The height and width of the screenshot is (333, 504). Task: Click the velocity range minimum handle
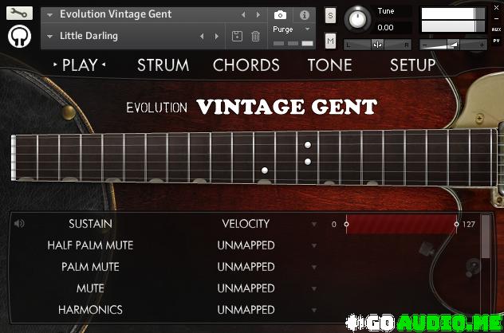pyautogui.click(x=346, y=224)
